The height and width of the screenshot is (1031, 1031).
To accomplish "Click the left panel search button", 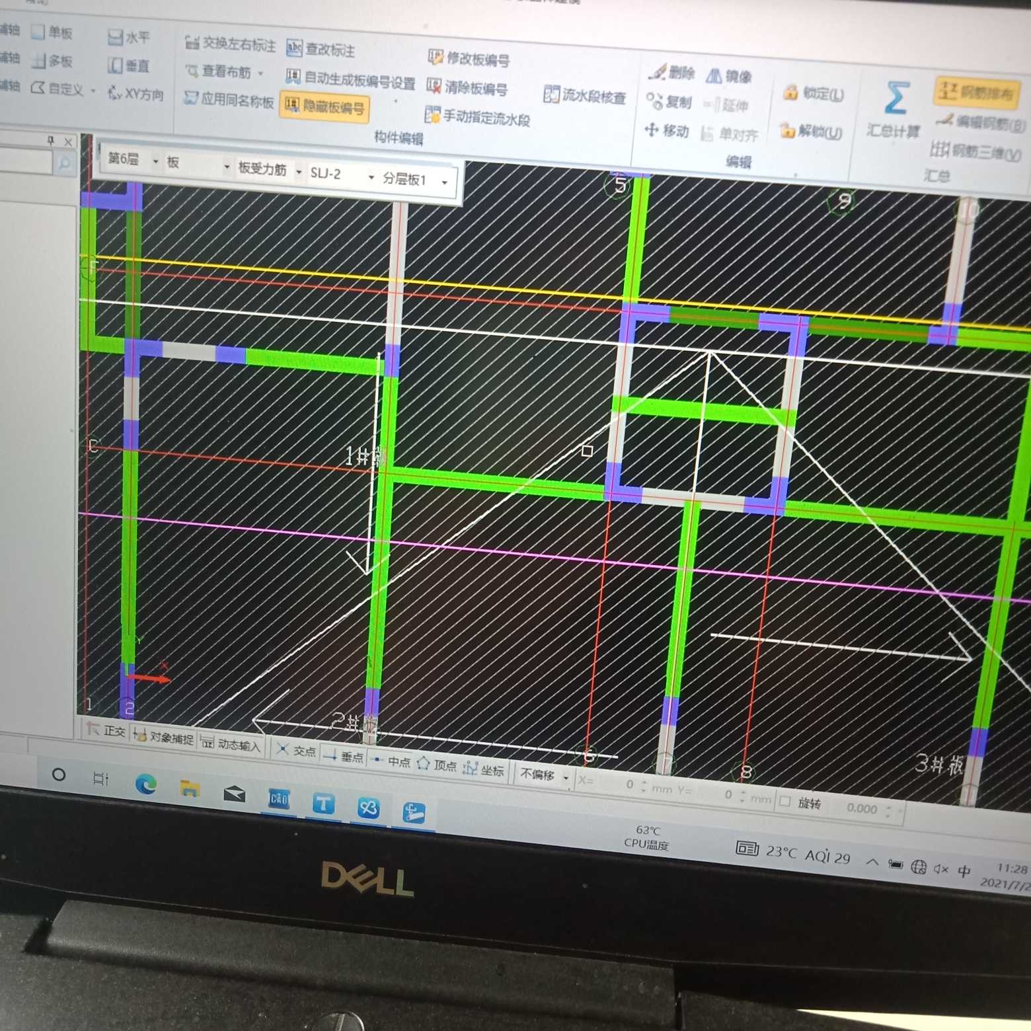I will (65, 163).
